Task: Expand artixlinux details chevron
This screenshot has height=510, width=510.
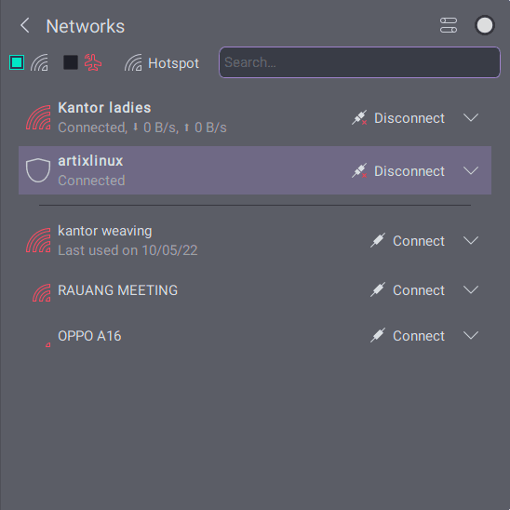Action: (471, 170)
